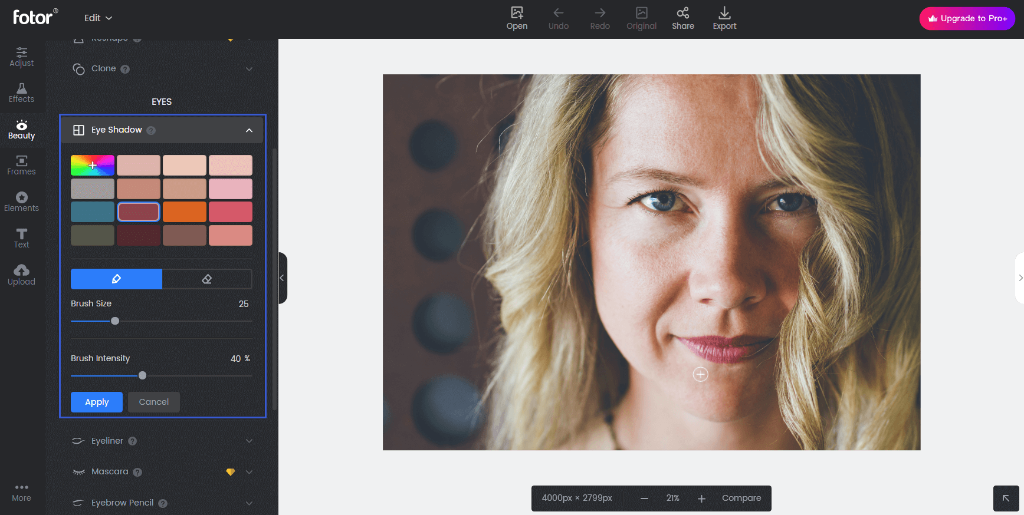This screenshot has height=515, width=1024.
Task: Show the Original image
Action: pos(641,18)
